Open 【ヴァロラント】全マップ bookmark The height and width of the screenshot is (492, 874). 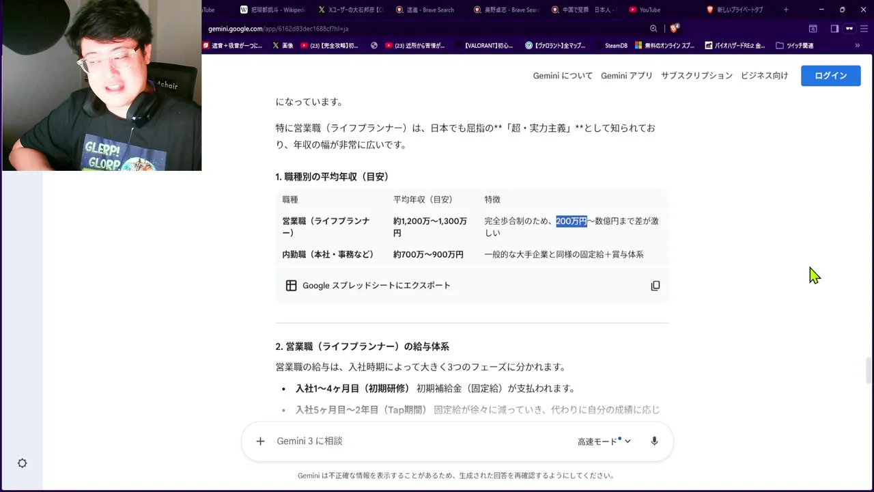coord(556,46)
